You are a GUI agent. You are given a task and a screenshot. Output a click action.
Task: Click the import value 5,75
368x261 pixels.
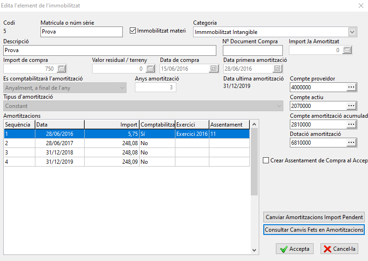133,134
